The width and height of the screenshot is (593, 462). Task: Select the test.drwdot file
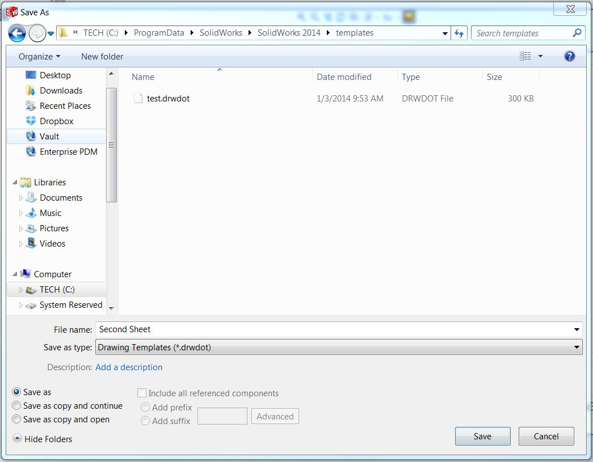click(167, 98)
